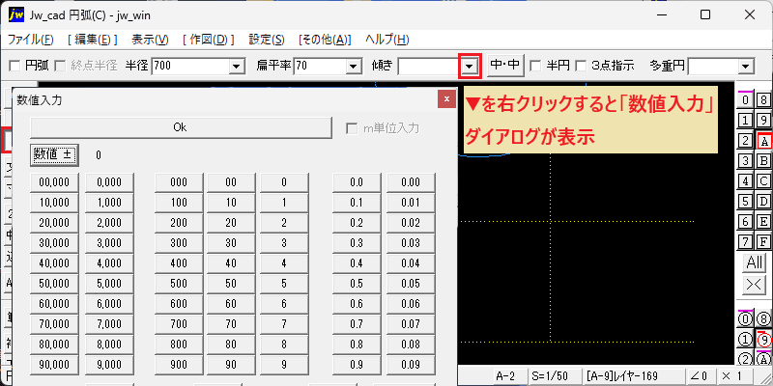Click the 70 value button
Image resolution: width=773 pixels, height=386 pixels.
pos(231,324)
